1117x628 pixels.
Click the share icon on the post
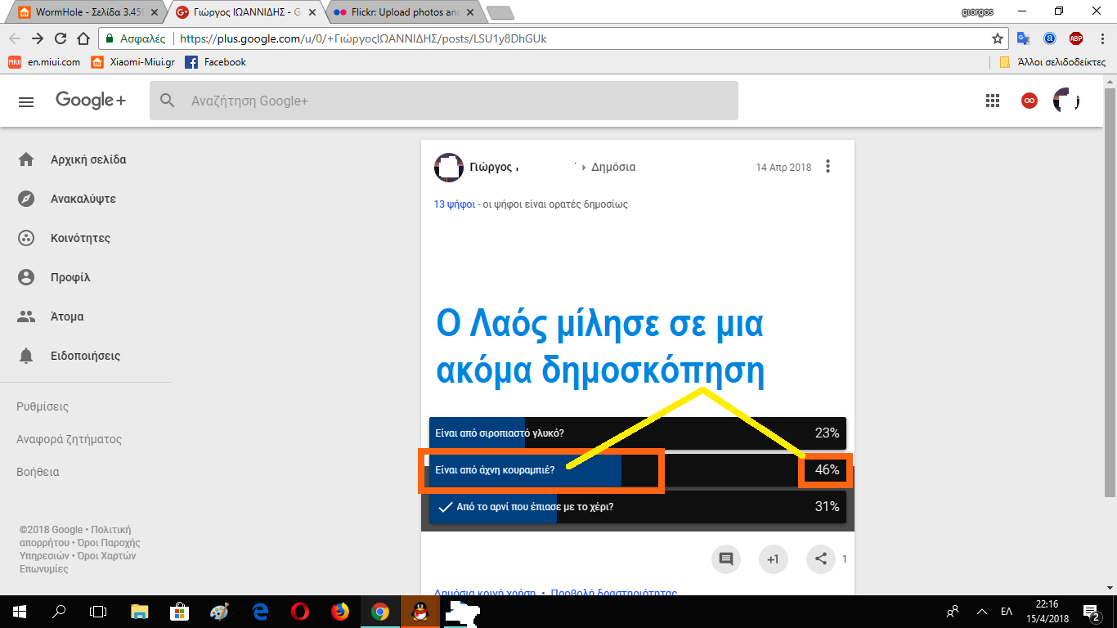pyautogui.click(x=821, y=559)
